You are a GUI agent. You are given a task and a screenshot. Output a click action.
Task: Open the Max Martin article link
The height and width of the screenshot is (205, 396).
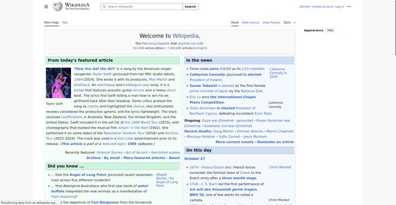click(x=158, y=79)
